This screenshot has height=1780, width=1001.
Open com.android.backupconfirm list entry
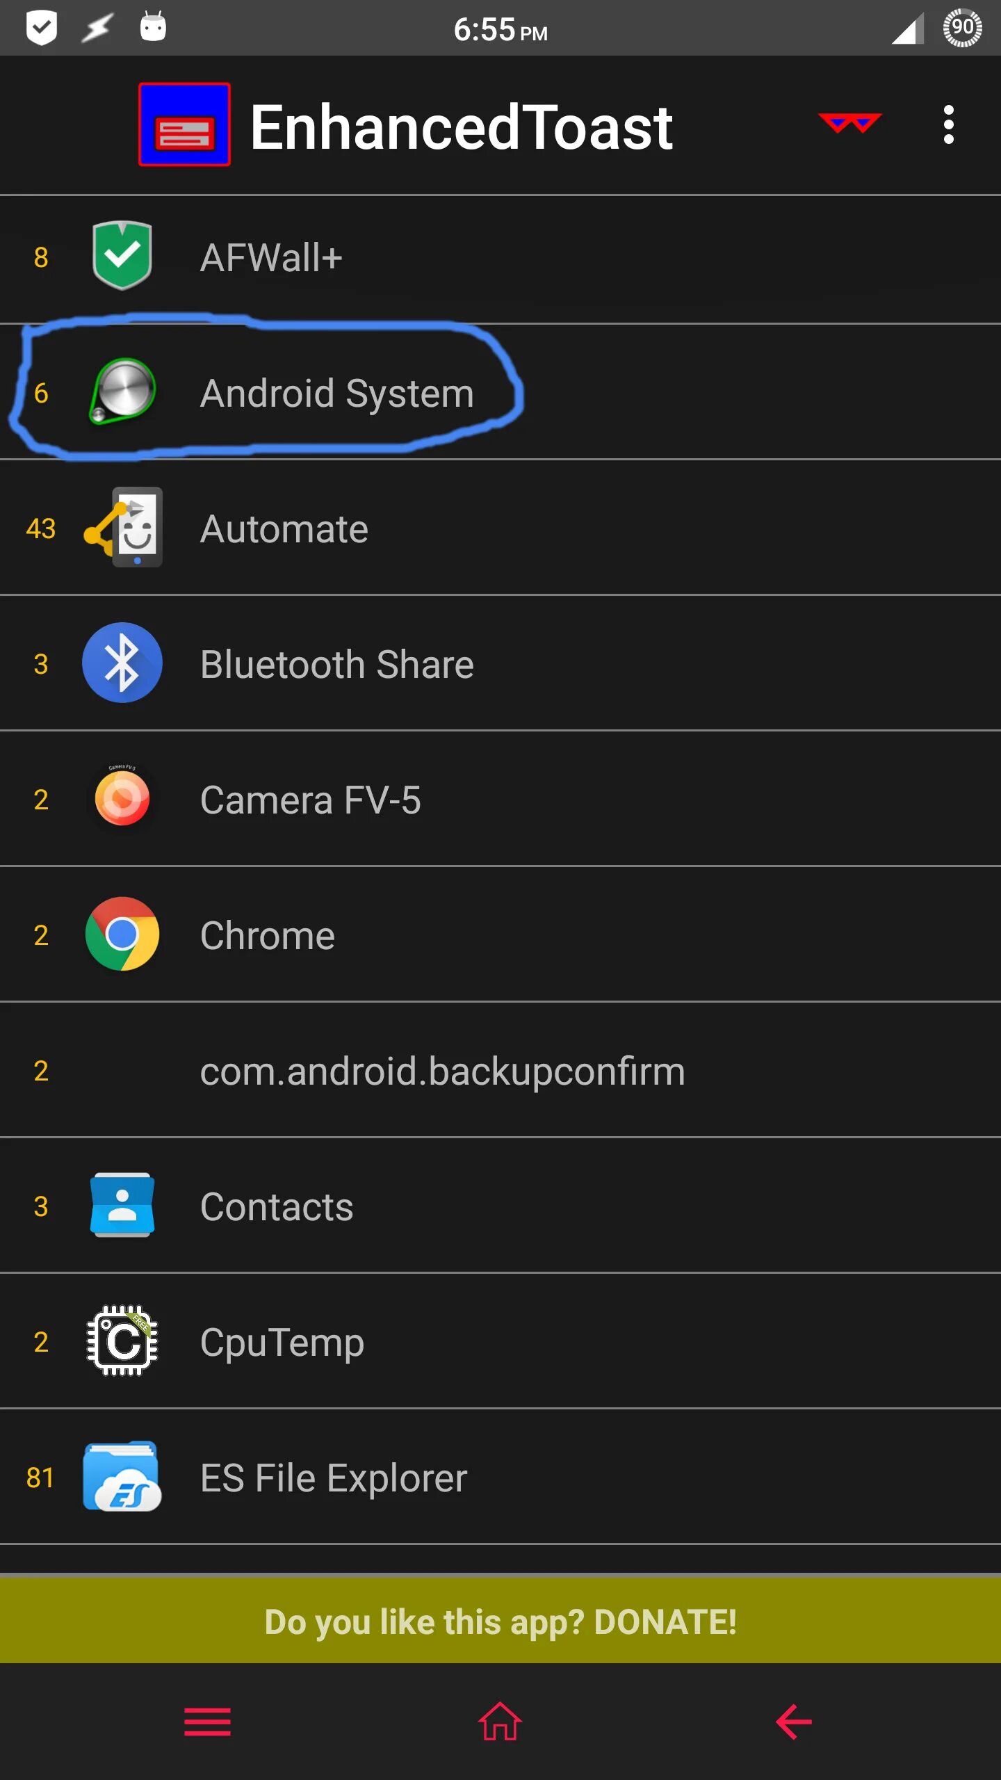tap(500, 1070)
